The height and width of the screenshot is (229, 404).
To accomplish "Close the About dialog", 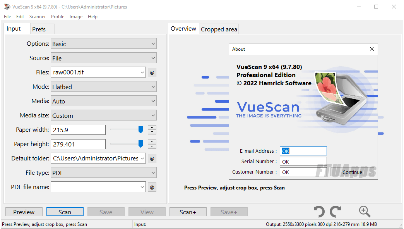I will tap(372, 49).
